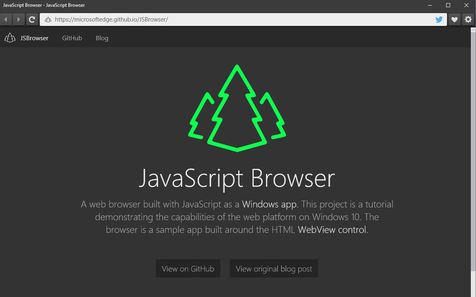The height and width of the screenshot is (297, 476).
Task: Share the page via the Twitter icon
Action: pos(439,19)
